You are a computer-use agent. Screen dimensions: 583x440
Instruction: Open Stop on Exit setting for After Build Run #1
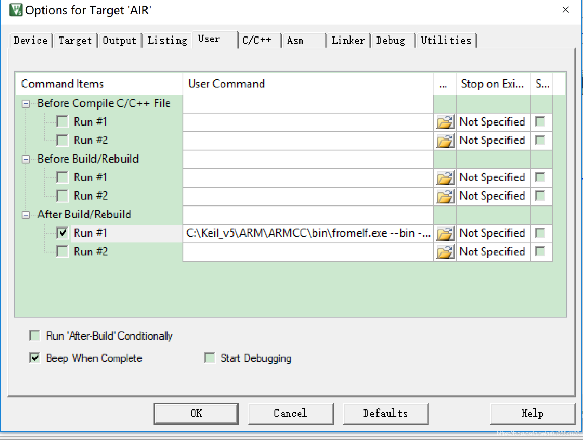click(493, 233)
